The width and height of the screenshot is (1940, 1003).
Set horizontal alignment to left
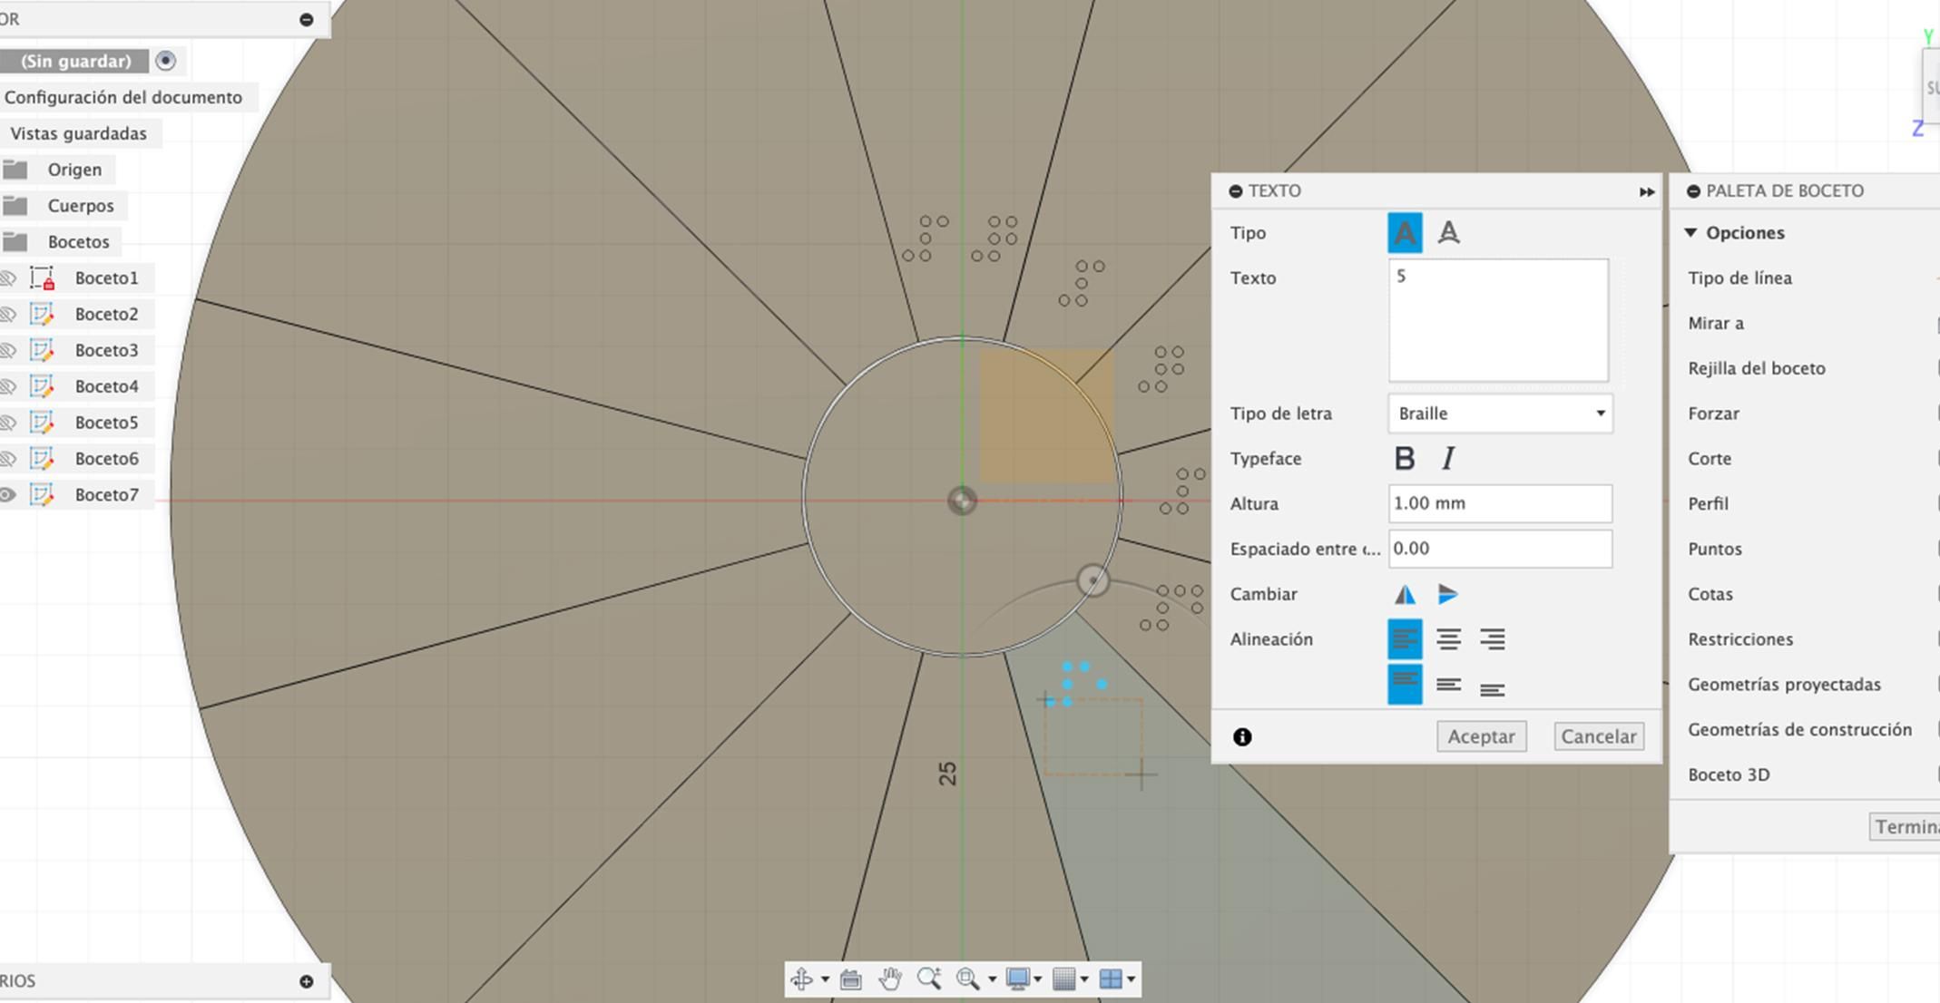coord(1405,639)
